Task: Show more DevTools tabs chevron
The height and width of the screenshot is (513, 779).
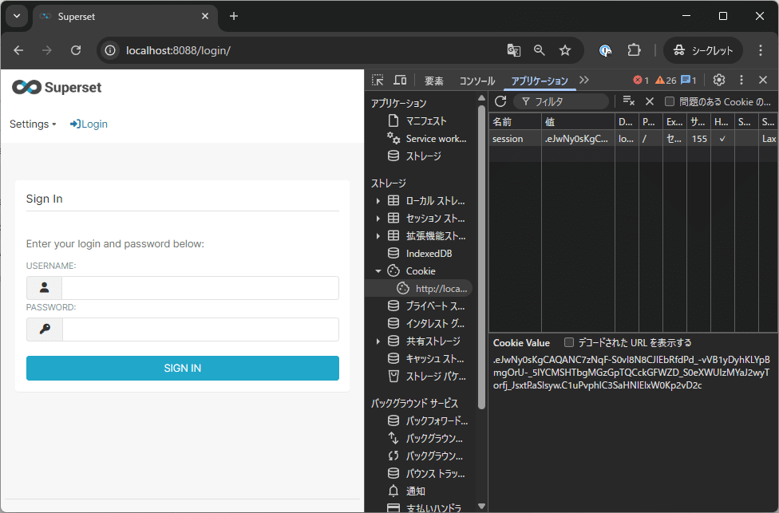Action: [584, 80]
